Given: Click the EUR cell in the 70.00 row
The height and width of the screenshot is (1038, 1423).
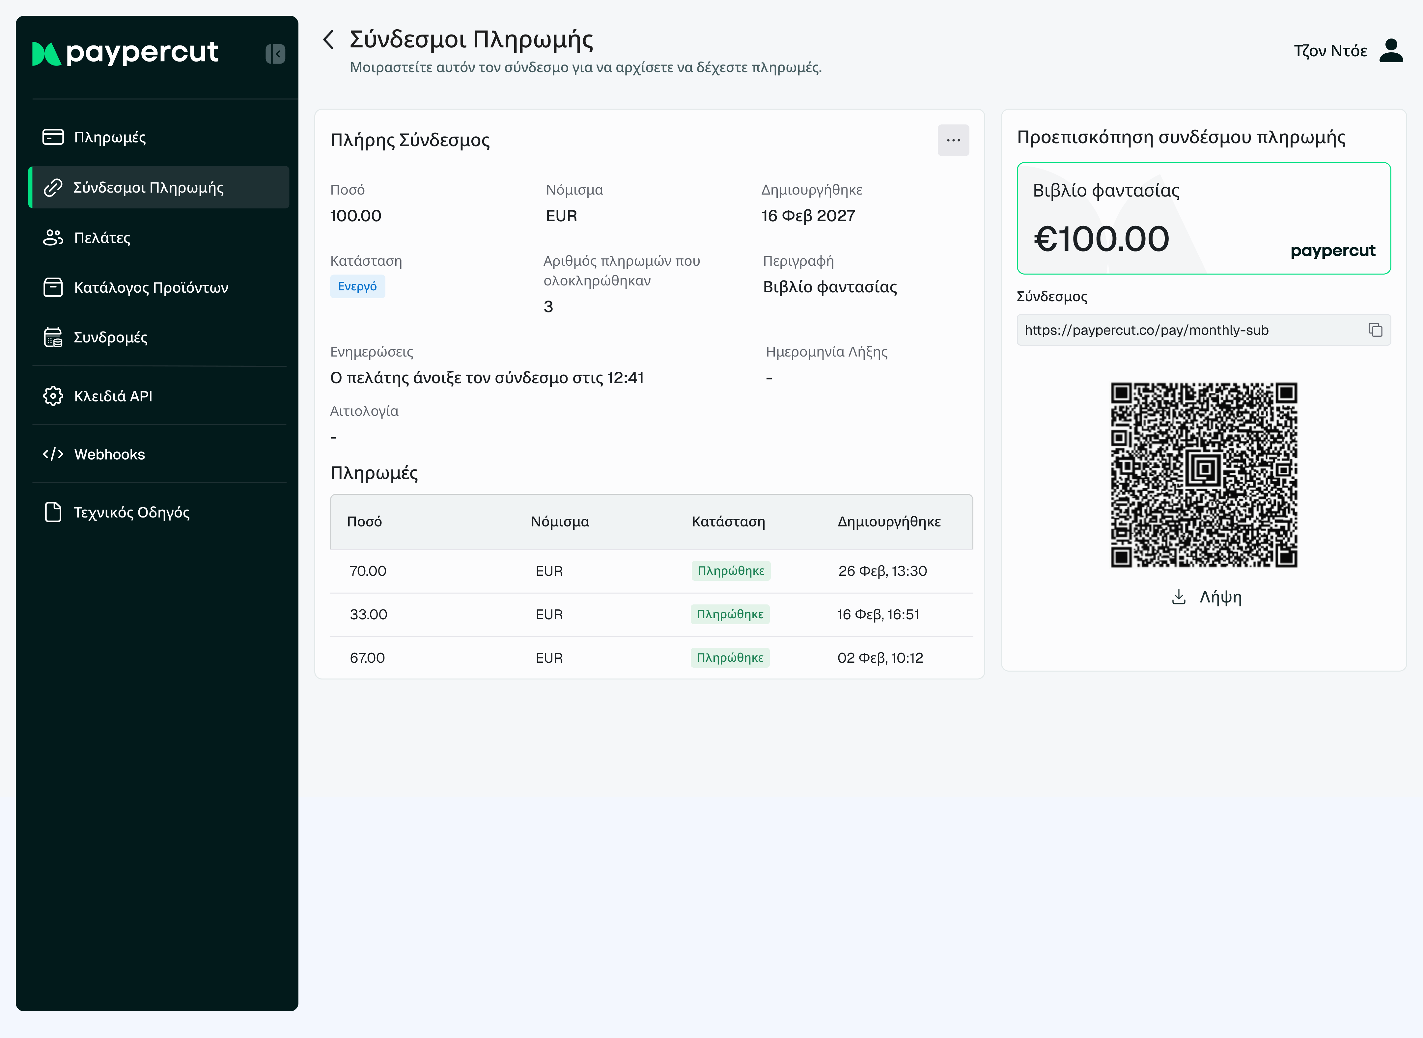Looking at the screenshot, I should point(549,571).
